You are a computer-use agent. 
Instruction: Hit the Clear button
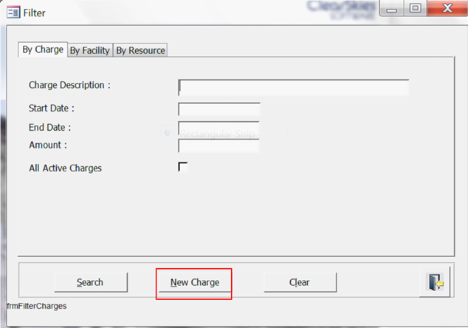[x=300, y=282]
